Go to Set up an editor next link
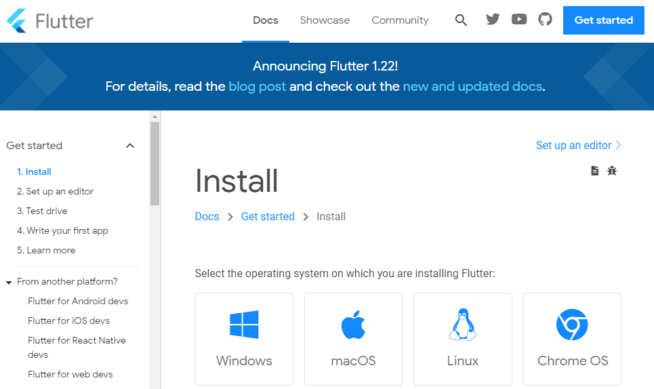 (578, 145)
